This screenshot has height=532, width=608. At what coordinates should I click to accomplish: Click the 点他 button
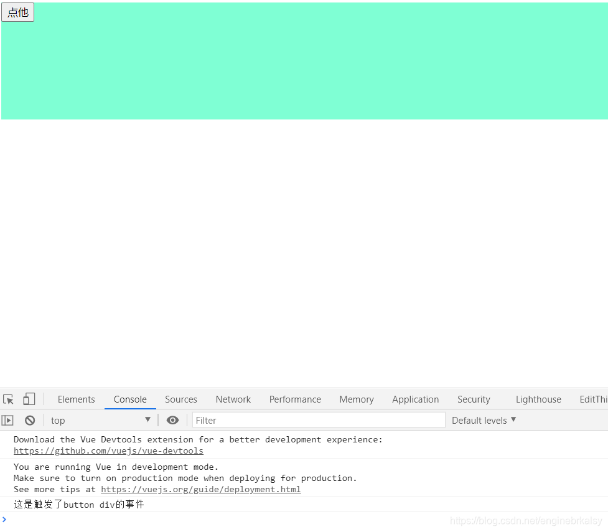pos(18,12)
